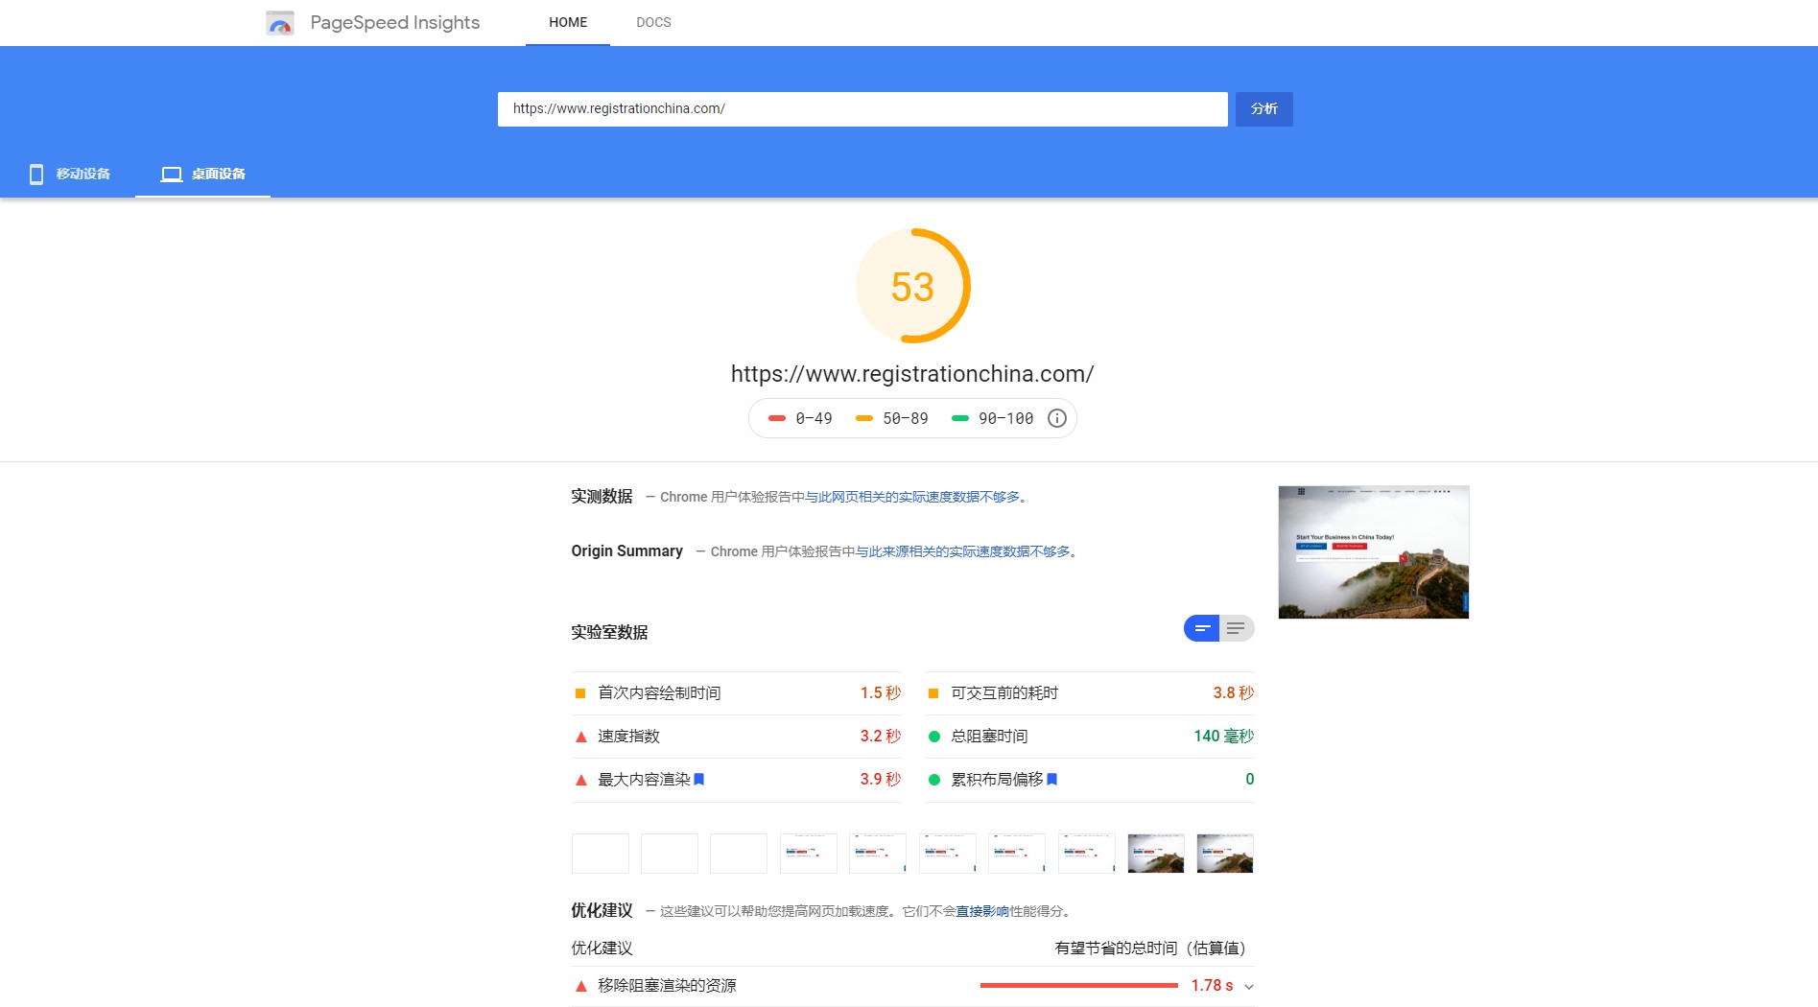Click the orange square icon beside 可交互前的耗时
The image size is (1818, 1007).
(933, 693)
